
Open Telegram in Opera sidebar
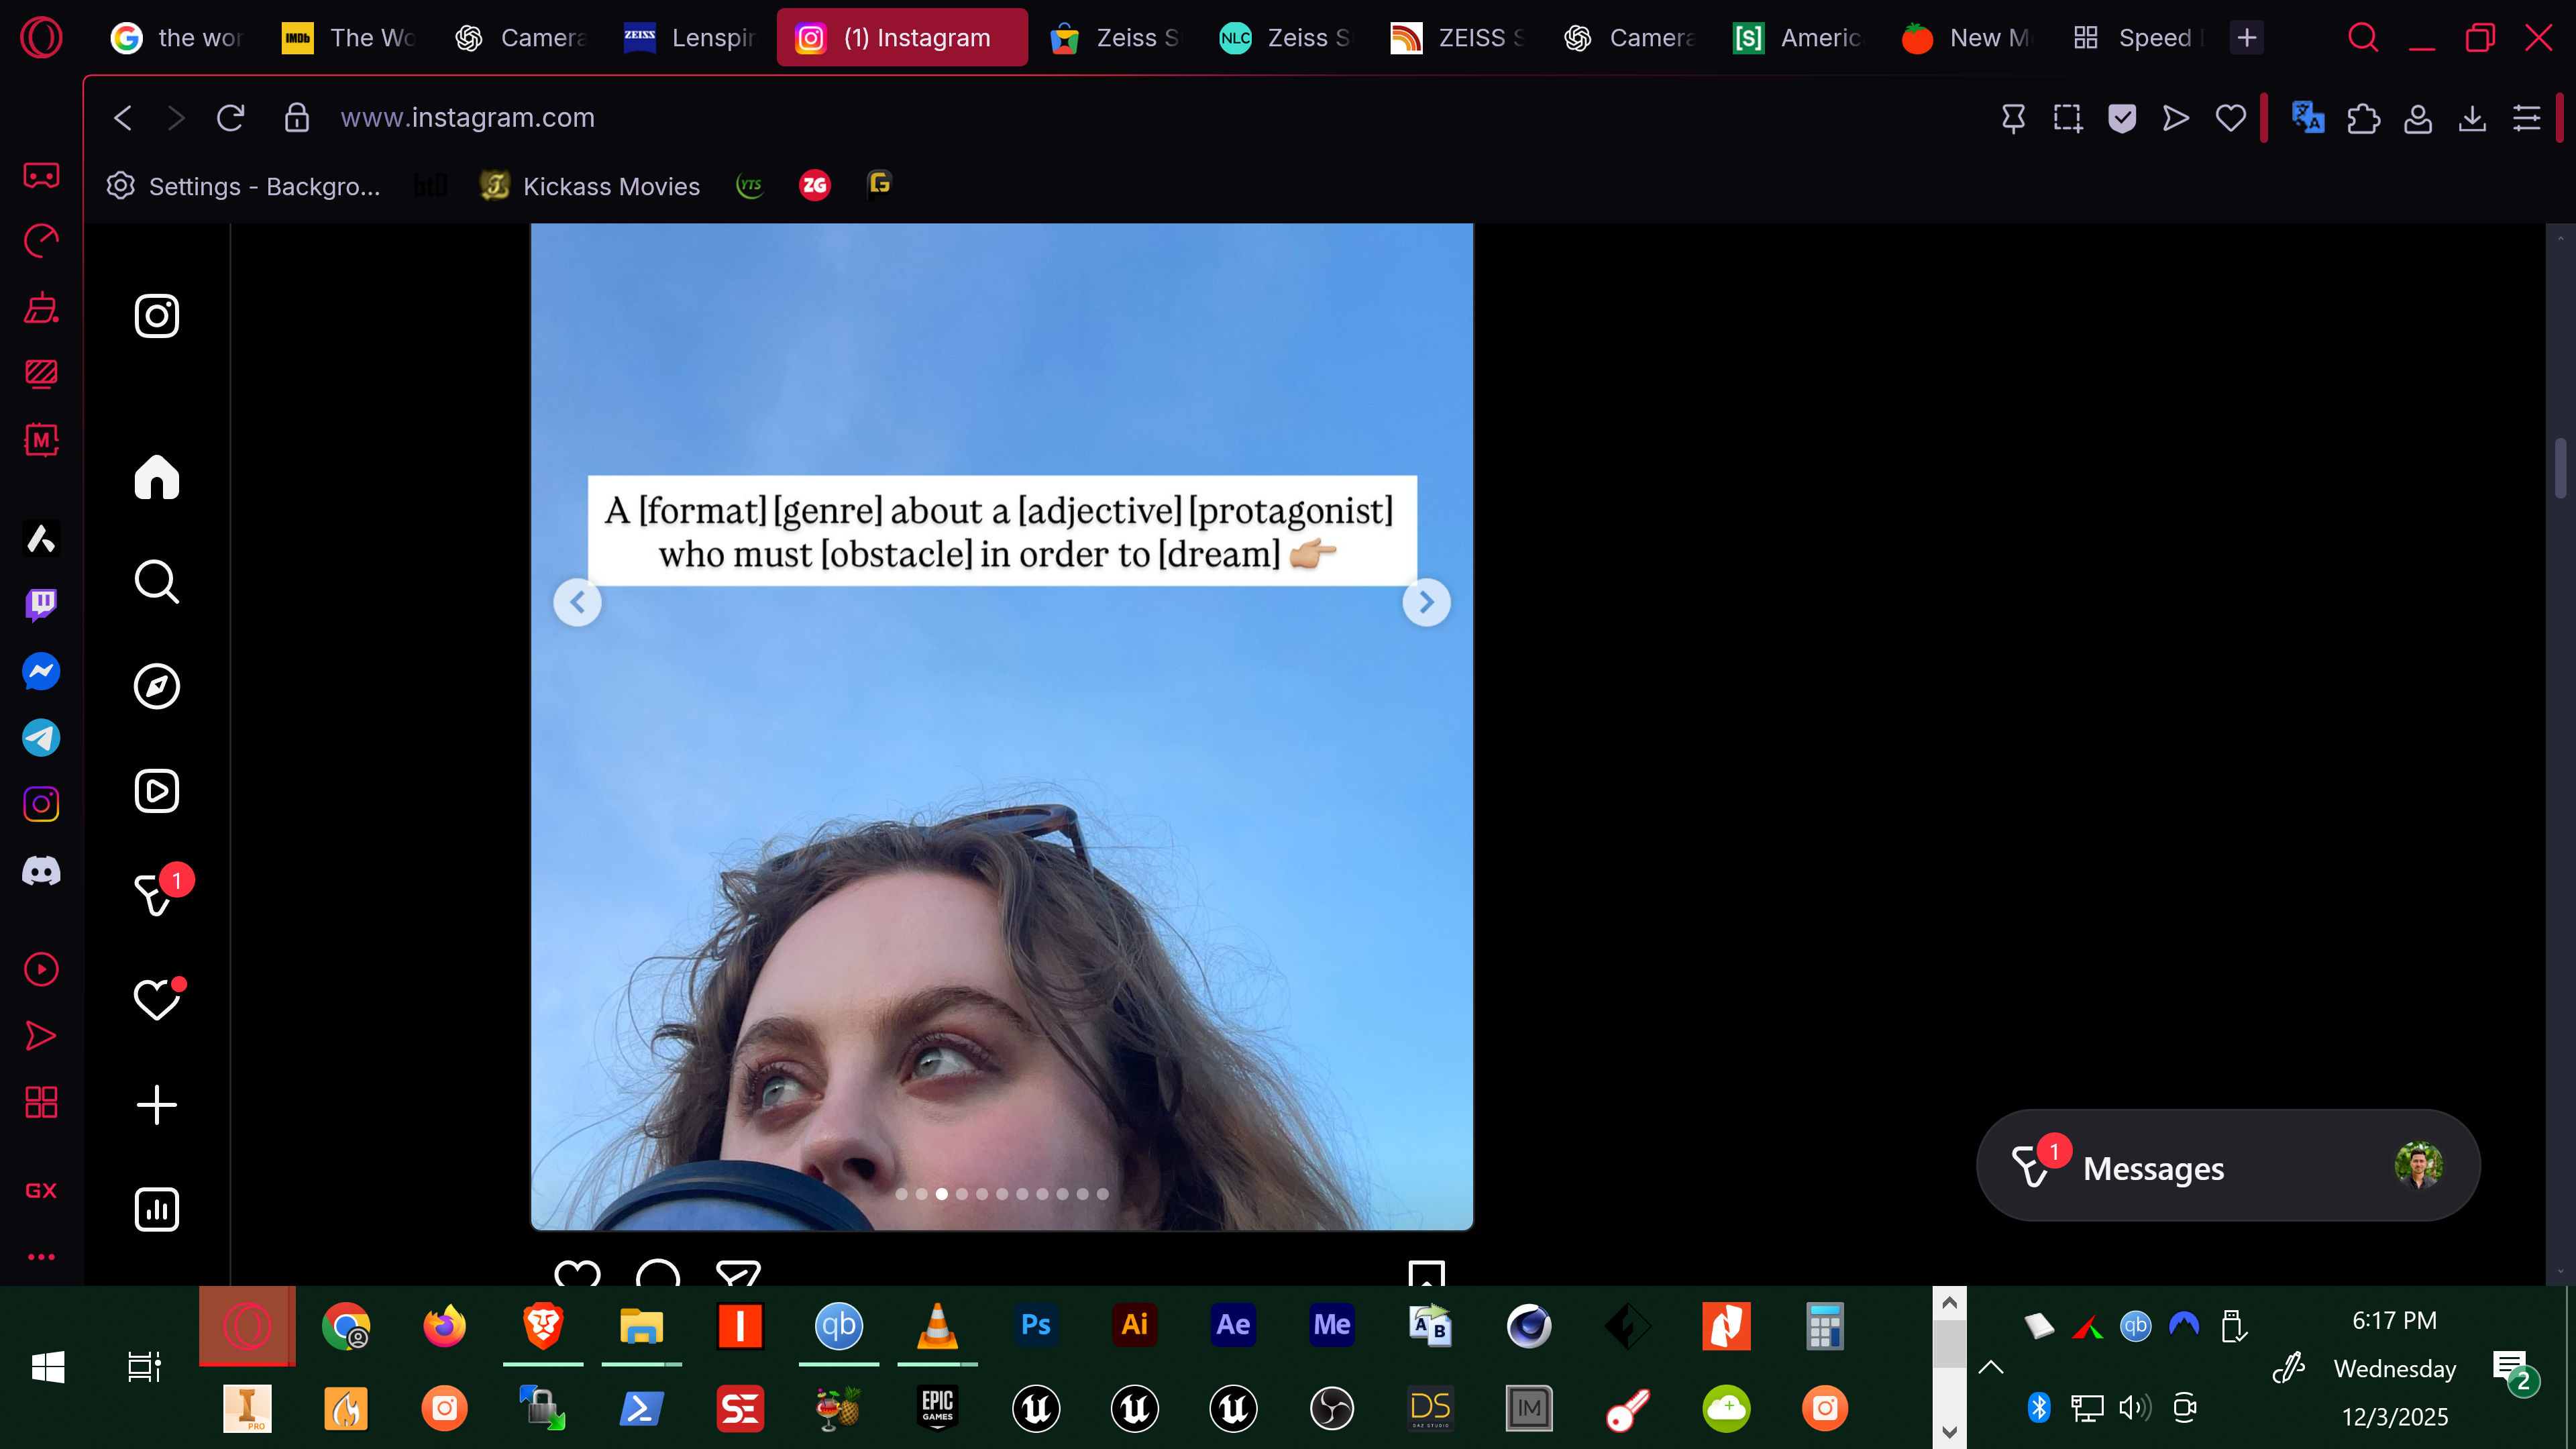(x=41, y=738)
